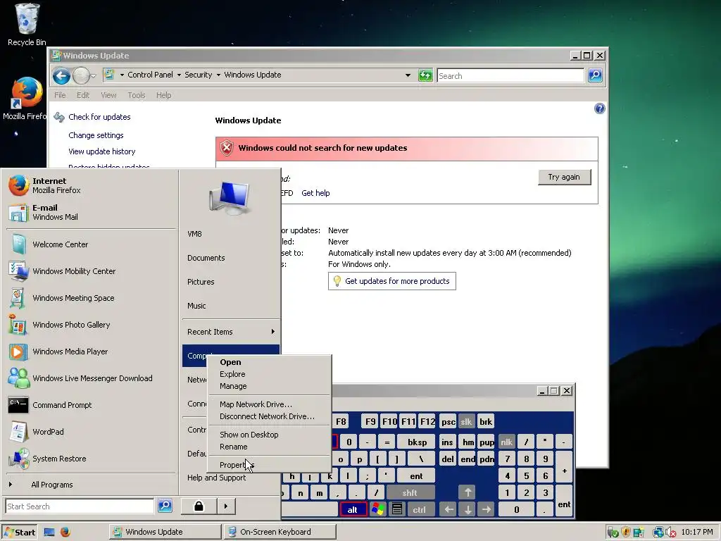The height and width of the screenshot is (541, 721).
Task: Toggle the ctrl key on on-screen keyboard
Action: (420, 509)
